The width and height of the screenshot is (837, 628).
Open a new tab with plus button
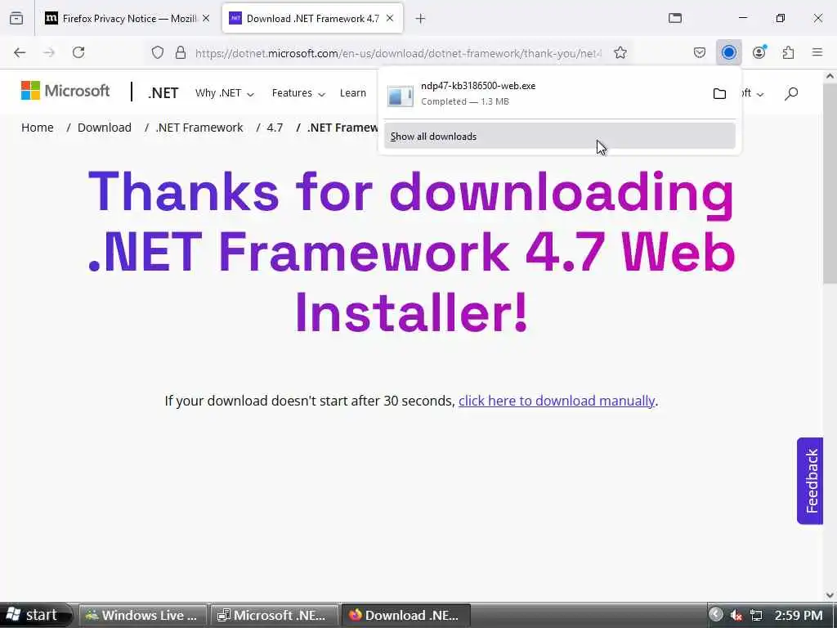(x=421, y=19)
